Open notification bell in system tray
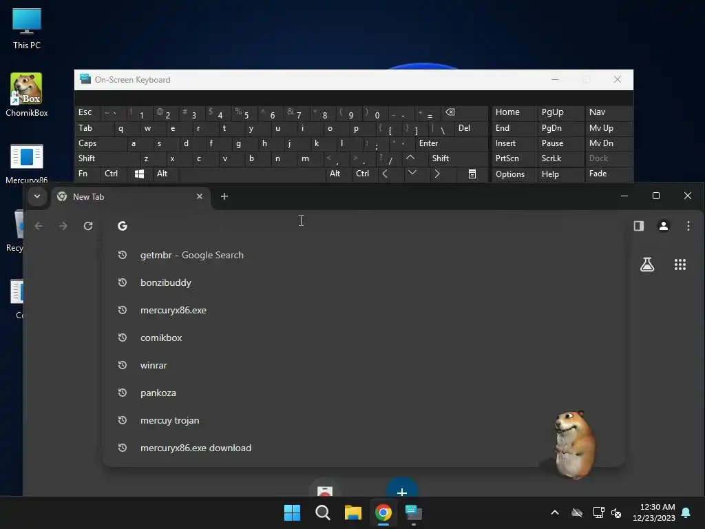The image size is (705, 529). (686, 512)
